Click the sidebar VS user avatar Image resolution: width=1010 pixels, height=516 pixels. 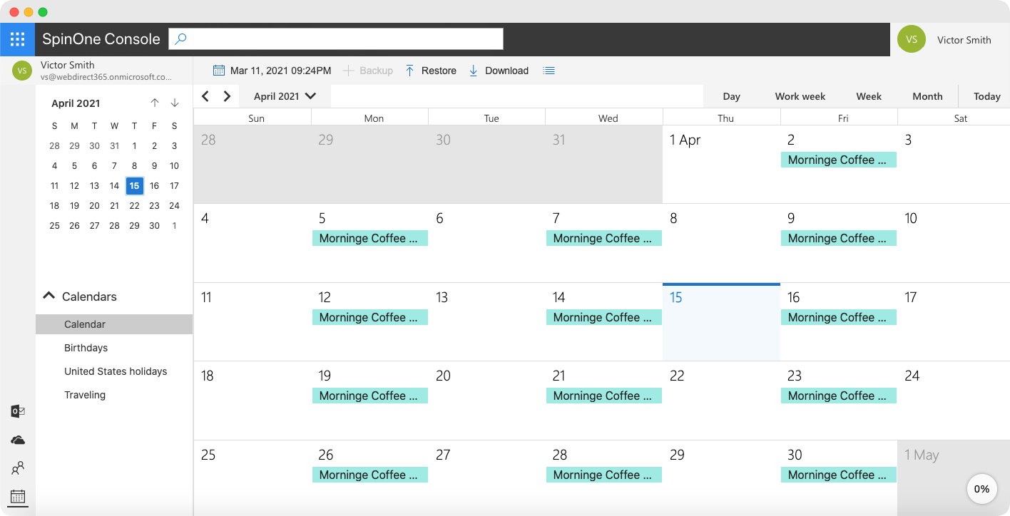click(22, 71)
